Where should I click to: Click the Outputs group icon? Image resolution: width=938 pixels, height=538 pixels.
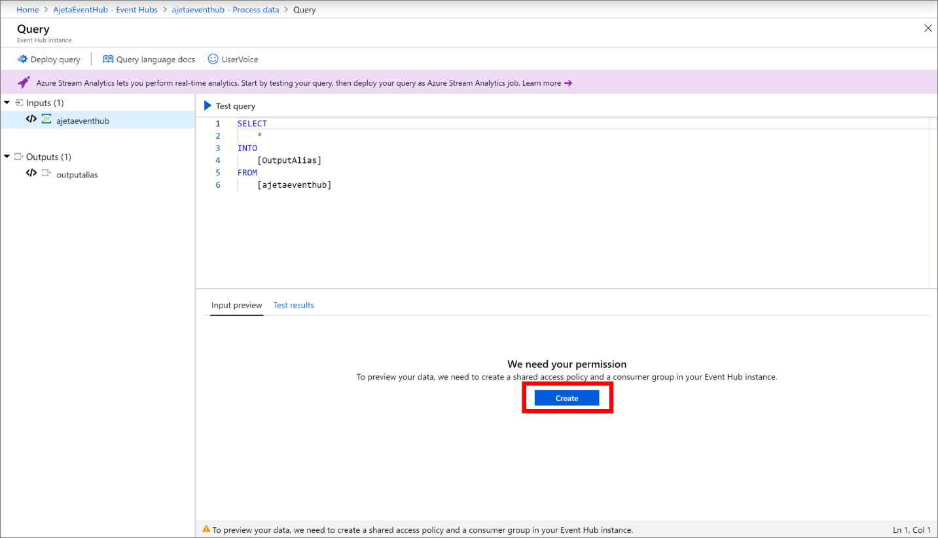click(x=19, y=156)
